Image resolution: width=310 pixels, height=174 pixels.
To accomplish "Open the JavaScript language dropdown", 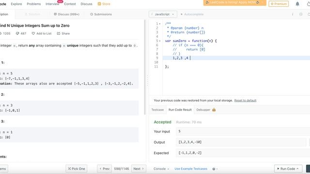I will (x=163, y=14).
